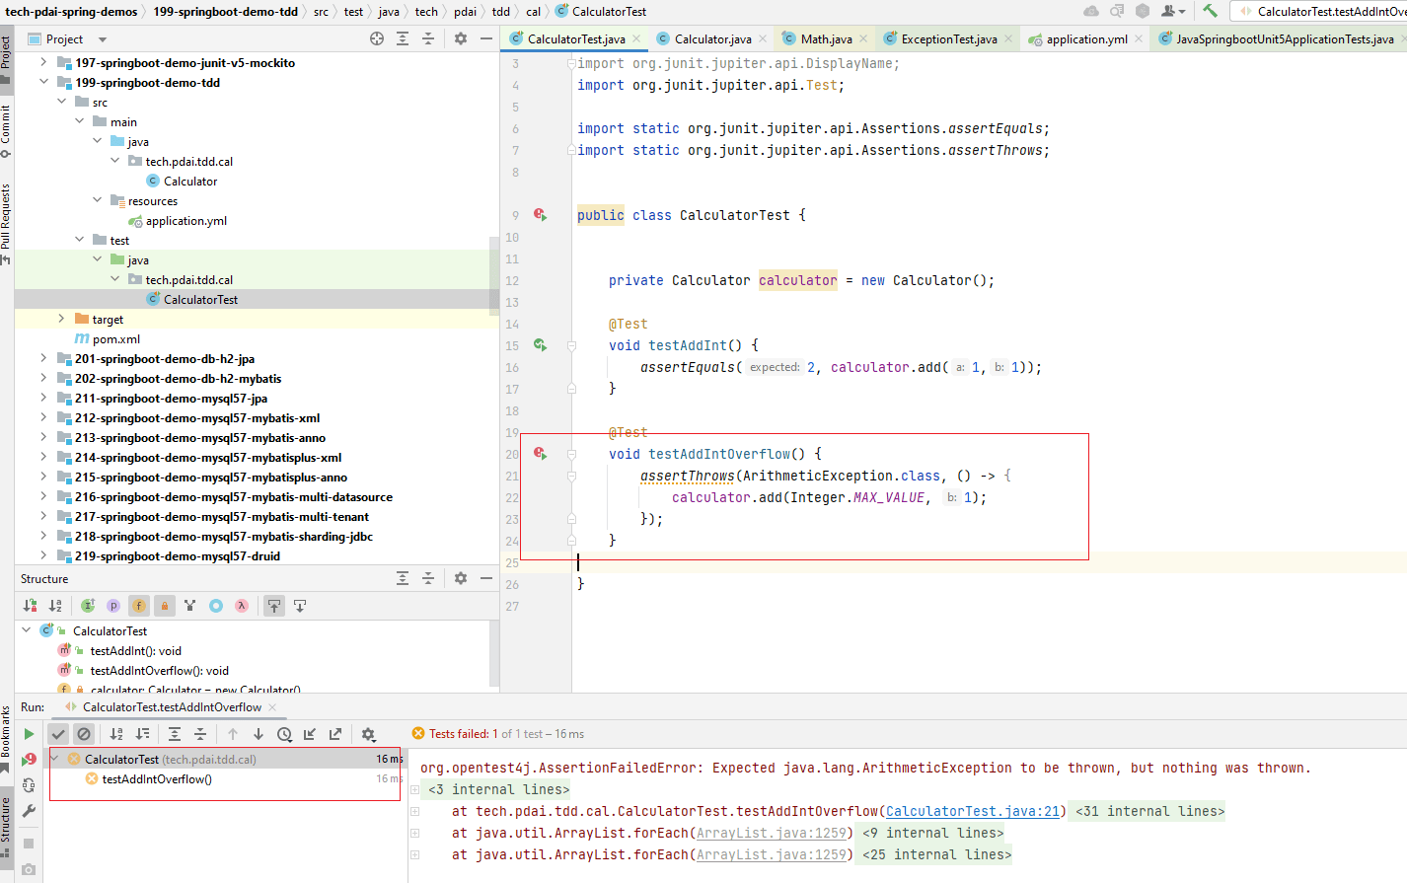Select pom.xml in project tree
The height and width of the screenshot is (883, 1407).
(115, 338)
